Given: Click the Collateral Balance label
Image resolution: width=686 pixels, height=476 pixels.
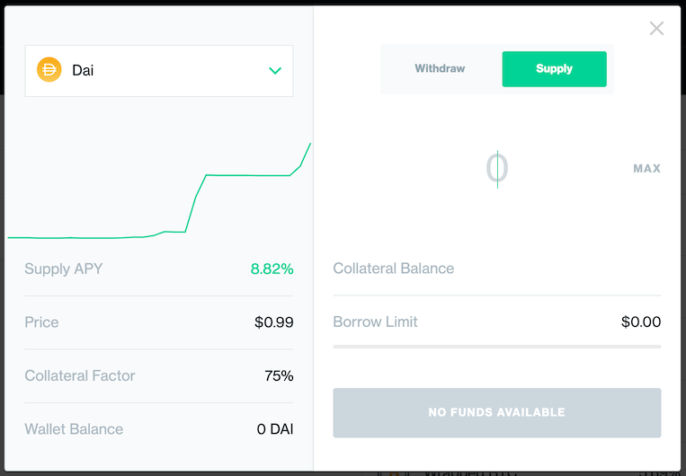Looking at the screenshot, I should (x=393, y=269).
